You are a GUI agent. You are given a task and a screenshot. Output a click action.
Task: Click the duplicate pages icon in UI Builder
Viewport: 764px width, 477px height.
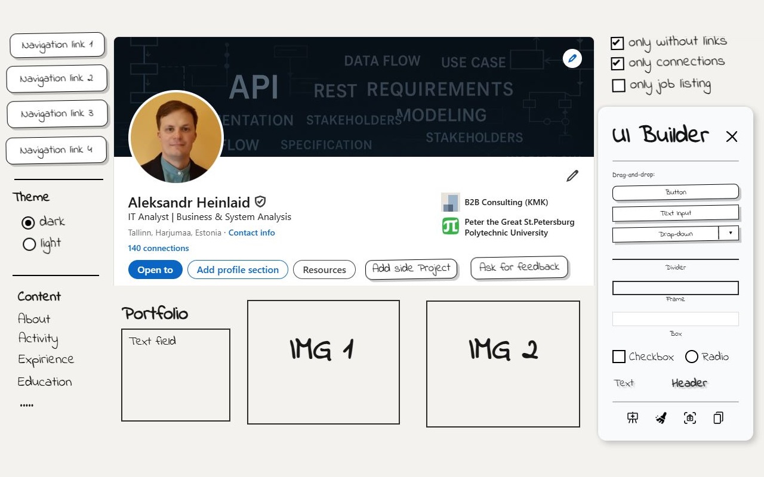(718, 418)
